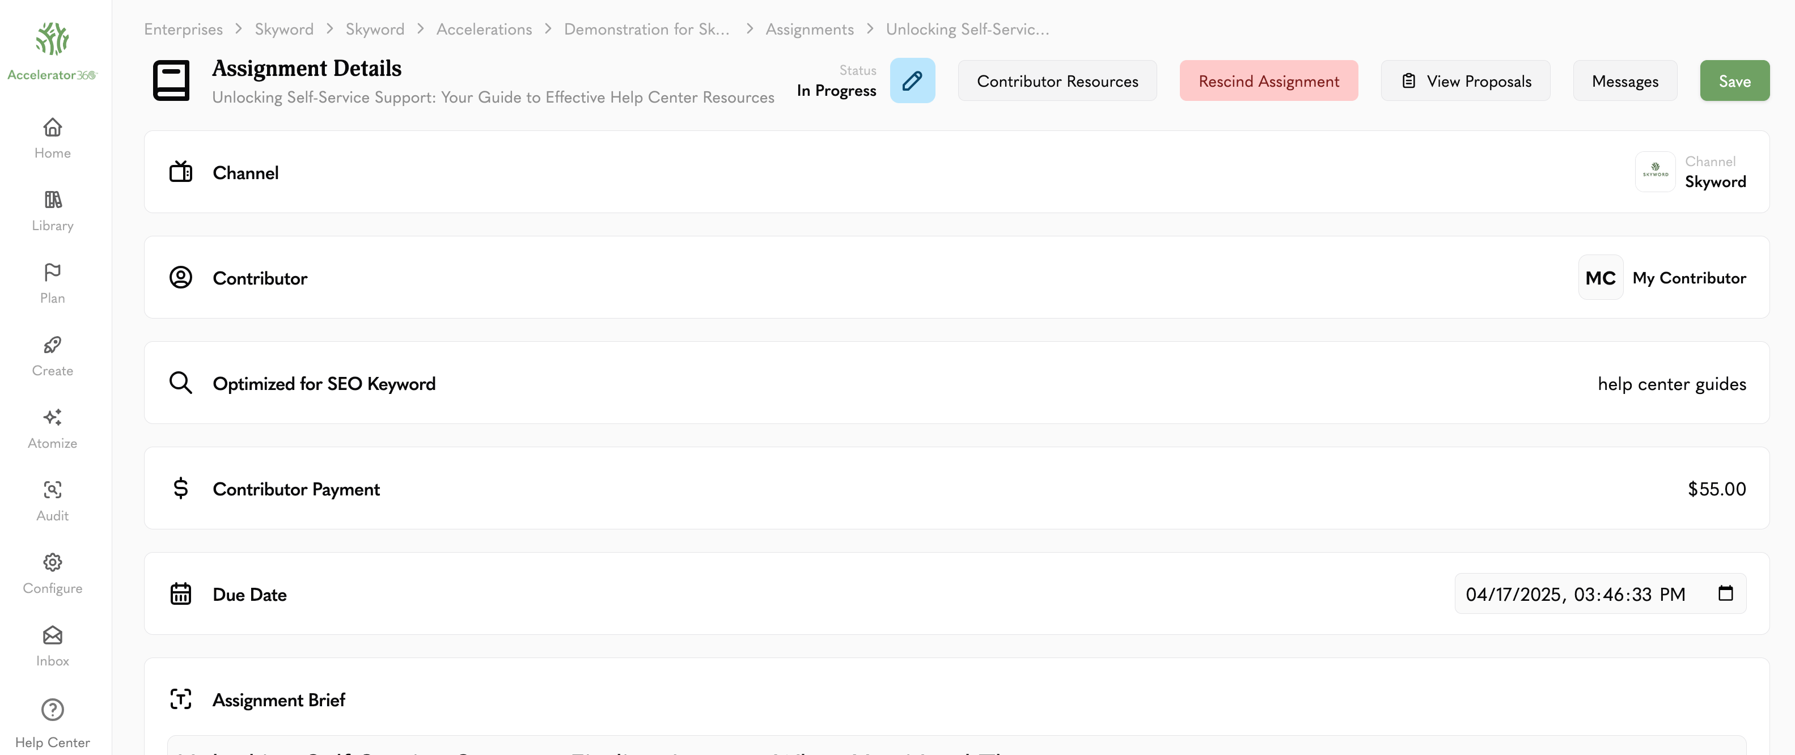1795x755 pixels.
Task: Go to Home in sidebar
Action: click(x=52, y=139)
